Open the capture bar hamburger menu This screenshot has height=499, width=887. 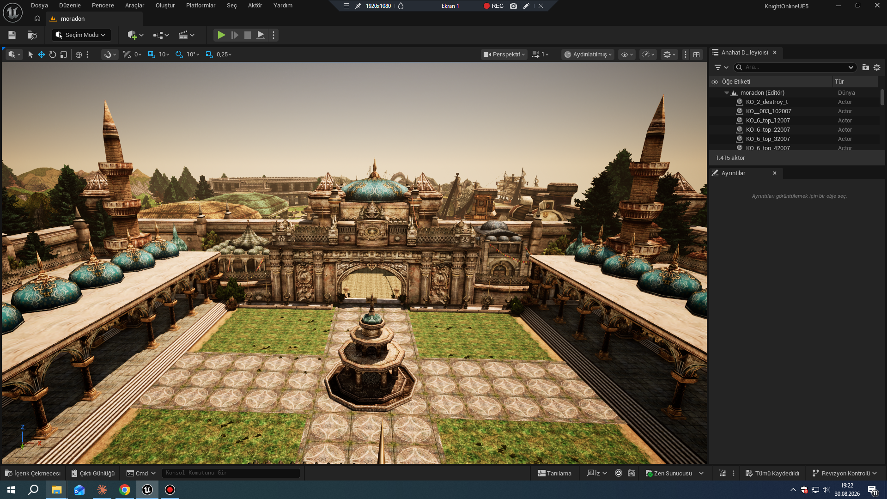coord(346,6)
